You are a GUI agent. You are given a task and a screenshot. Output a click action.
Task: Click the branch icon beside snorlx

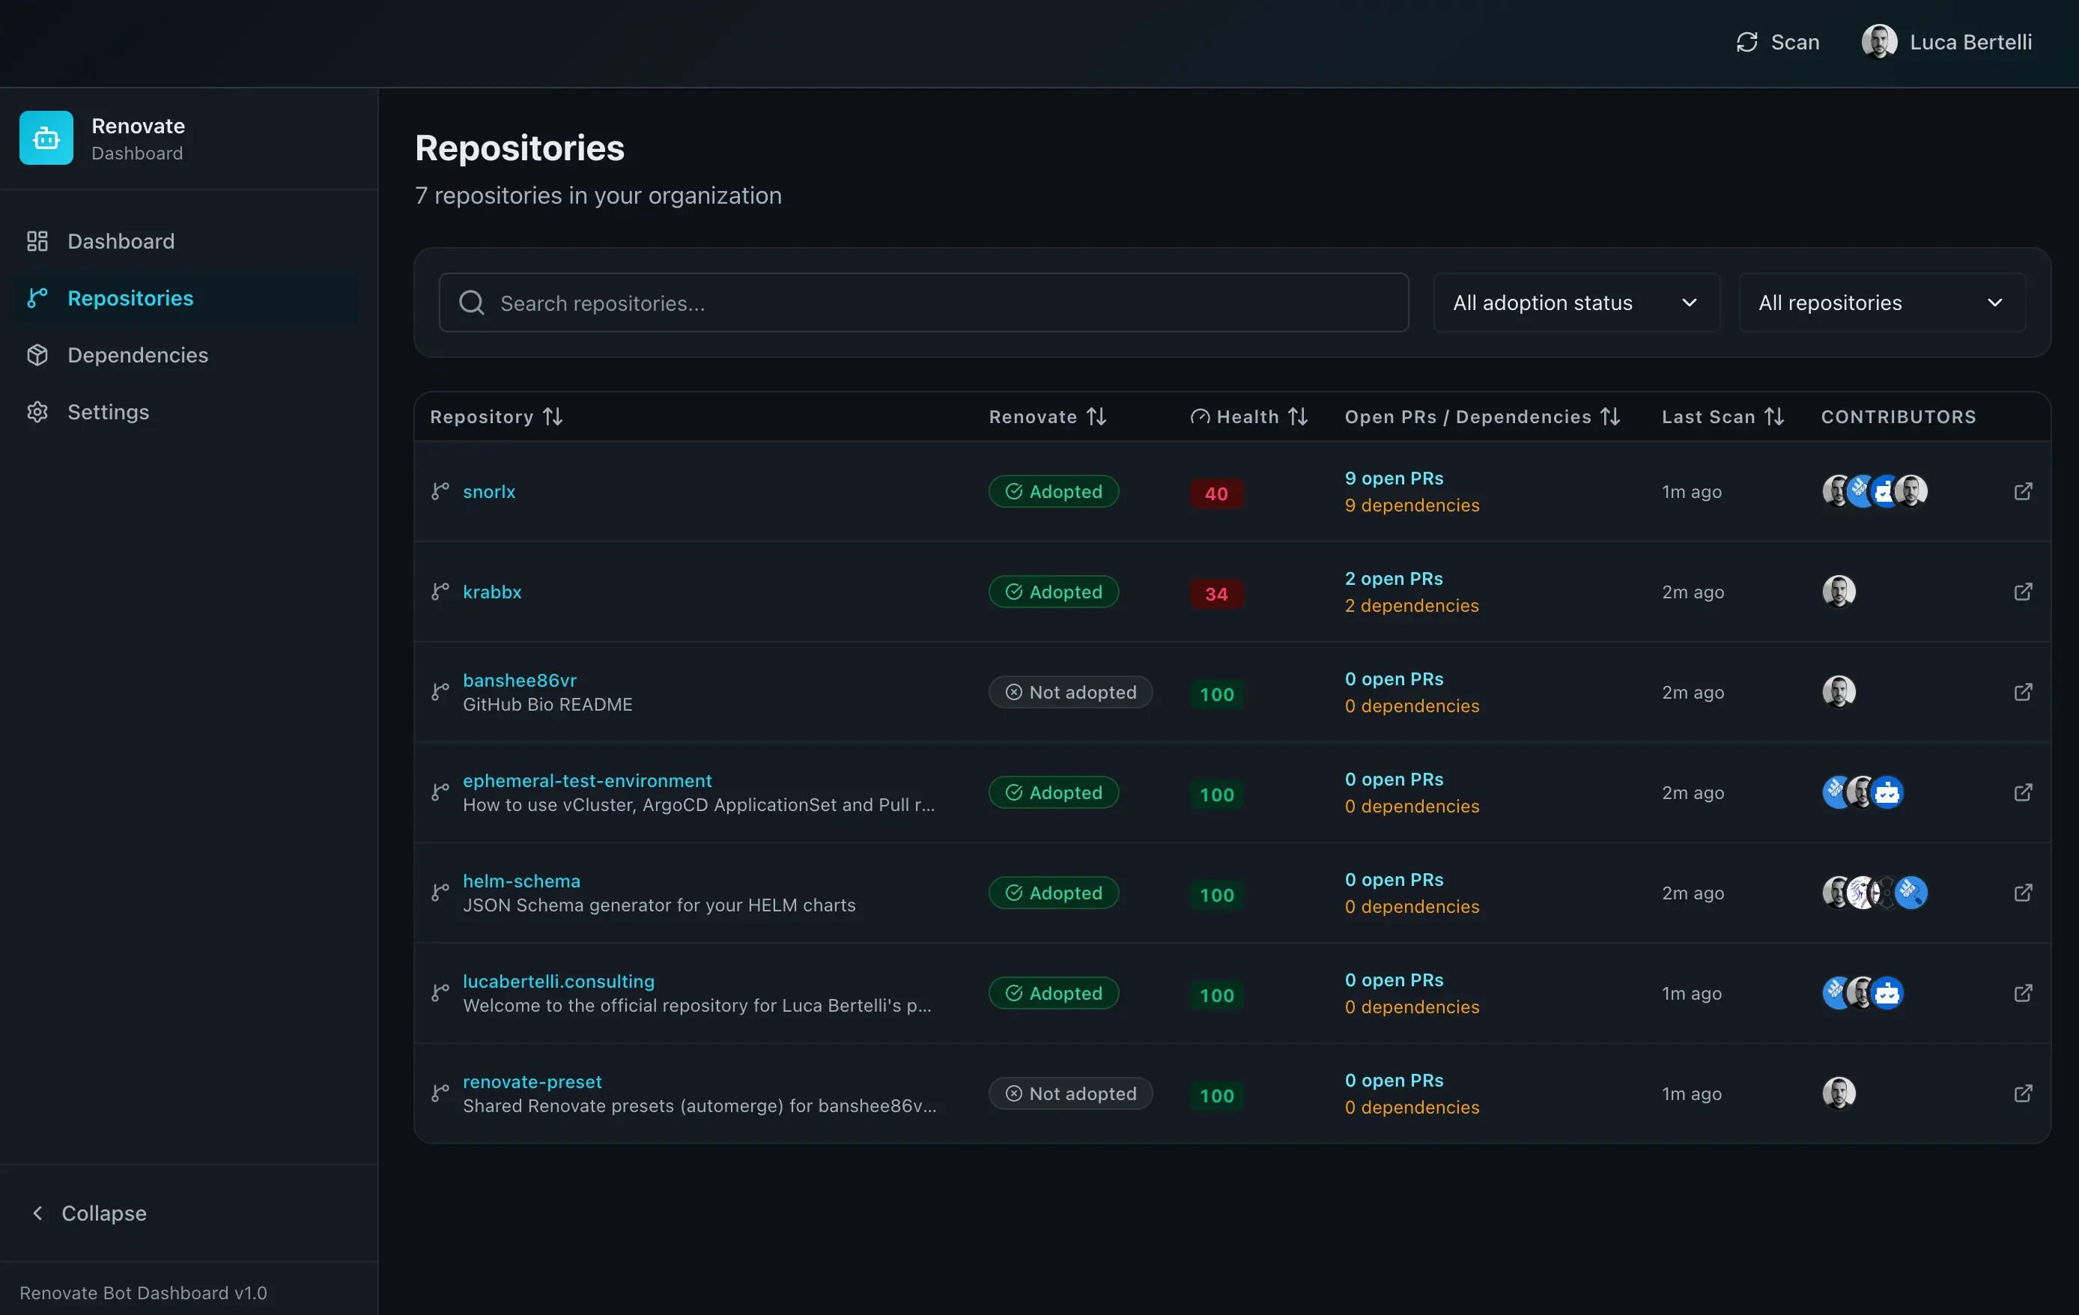point(440,491)
